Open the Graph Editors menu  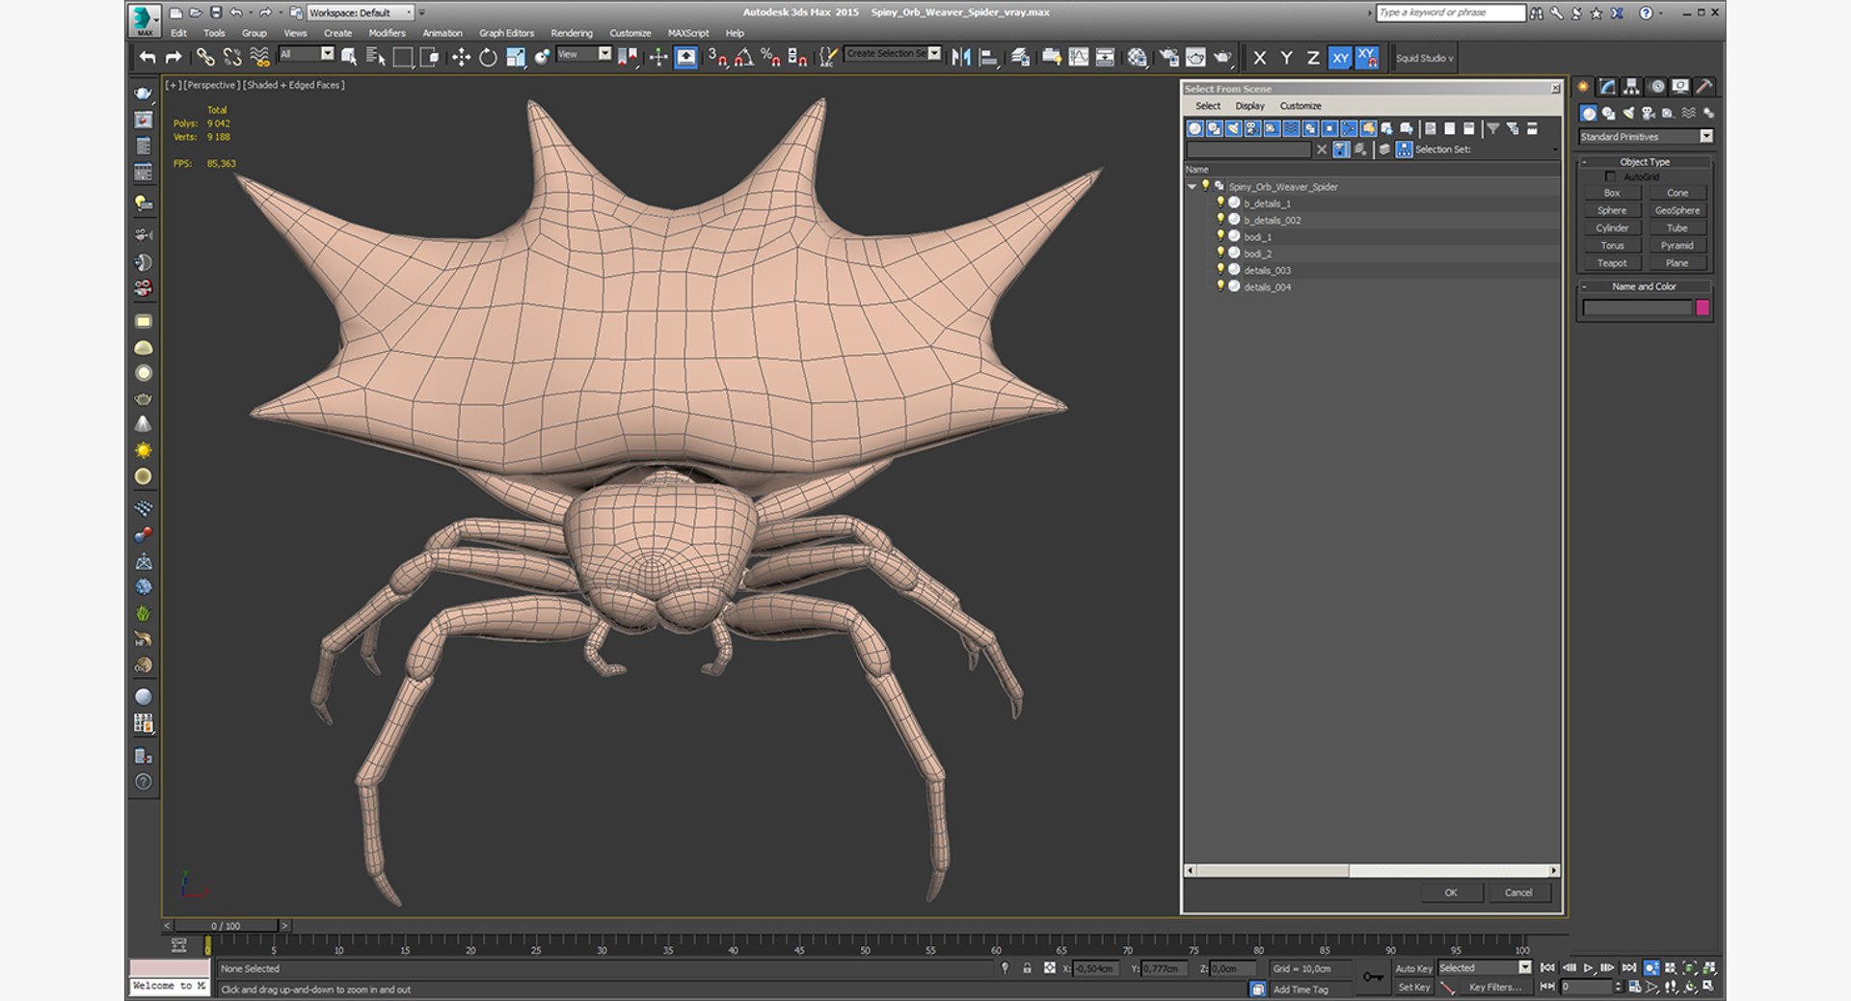pos(506,33)
